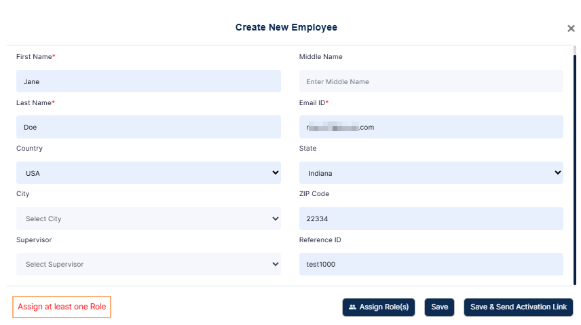Click the ZIP Code label
Image resolution: width=581 pixels, height=325 pixels.
(314, 194)
